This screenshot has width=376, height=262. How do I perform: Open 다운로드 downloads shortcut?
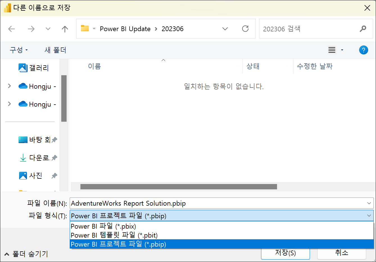pos(35,158)
